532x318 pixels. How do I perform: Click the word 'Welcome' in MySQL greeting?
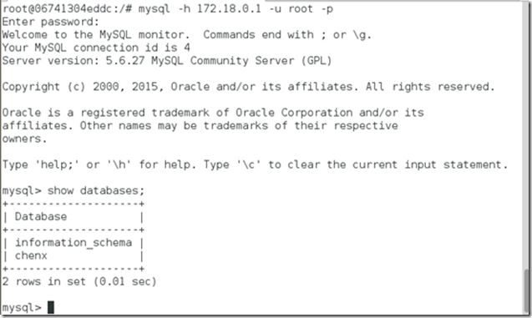[x=25, y=34]
